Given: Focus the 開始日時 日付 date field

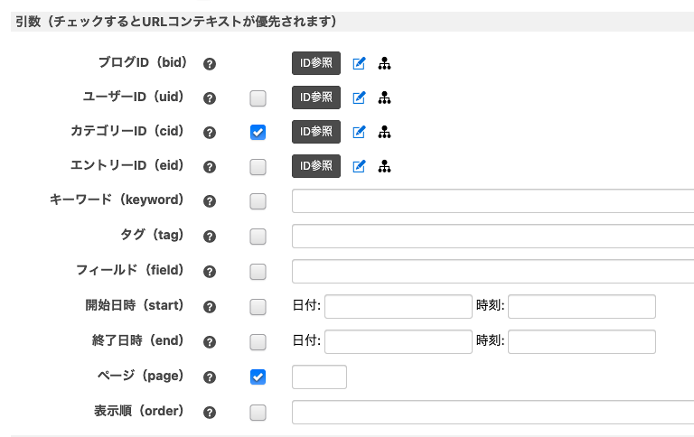Looking at the screenshot, I should (398, 307).
